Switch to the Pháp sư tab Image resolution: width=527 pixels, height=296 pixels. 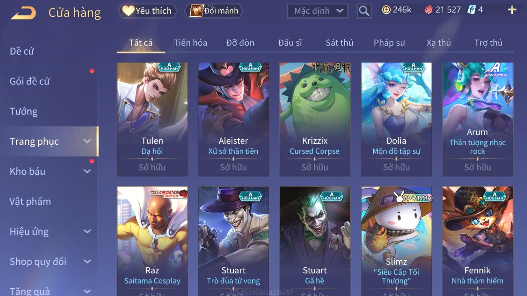pyautogui.click(x=389, y=43)
